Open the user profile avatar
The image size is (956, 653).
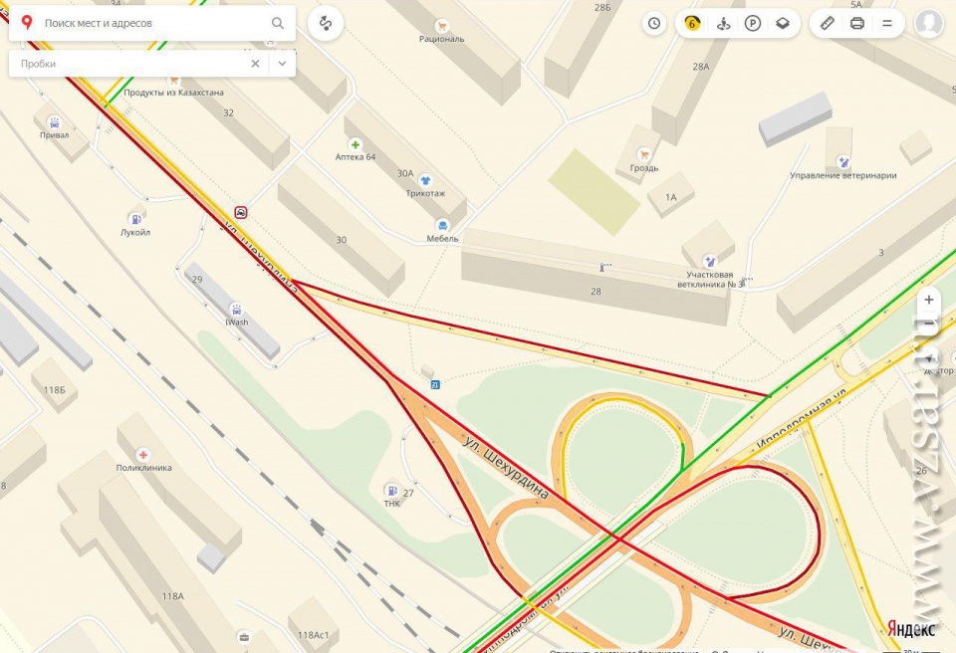[929, 23]
